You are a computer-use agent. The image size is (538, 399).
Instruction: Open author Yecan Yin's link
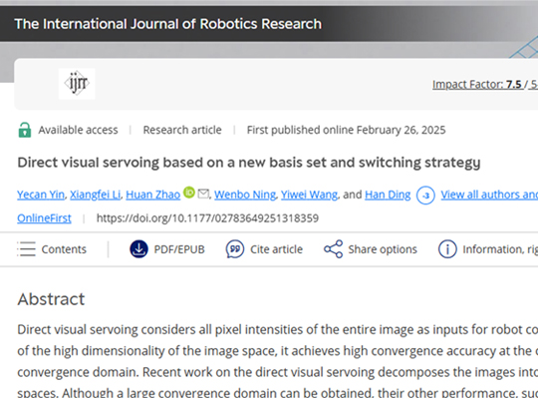coord(41,195)
